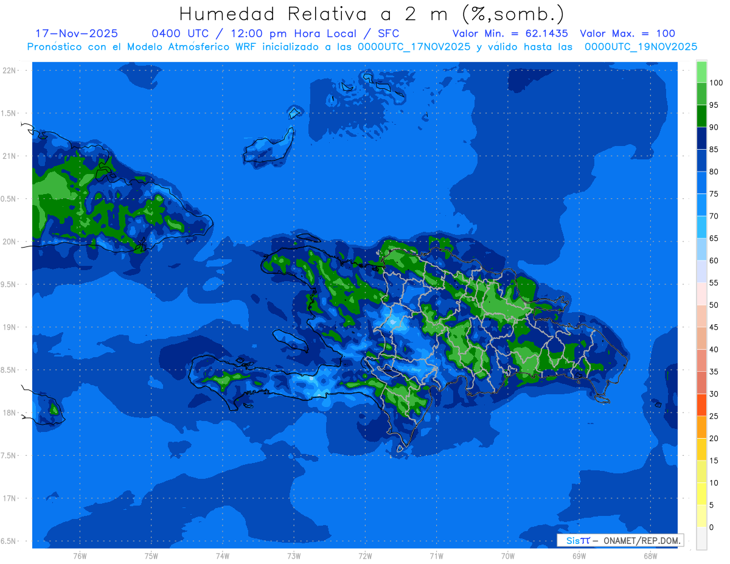Click legend color band between 35 and 40
The height and width of the screenshot is (564, 730).
tap(701, 360)
